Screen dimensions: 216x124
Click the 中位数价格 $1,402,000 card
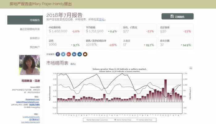[x=64, y=29]
